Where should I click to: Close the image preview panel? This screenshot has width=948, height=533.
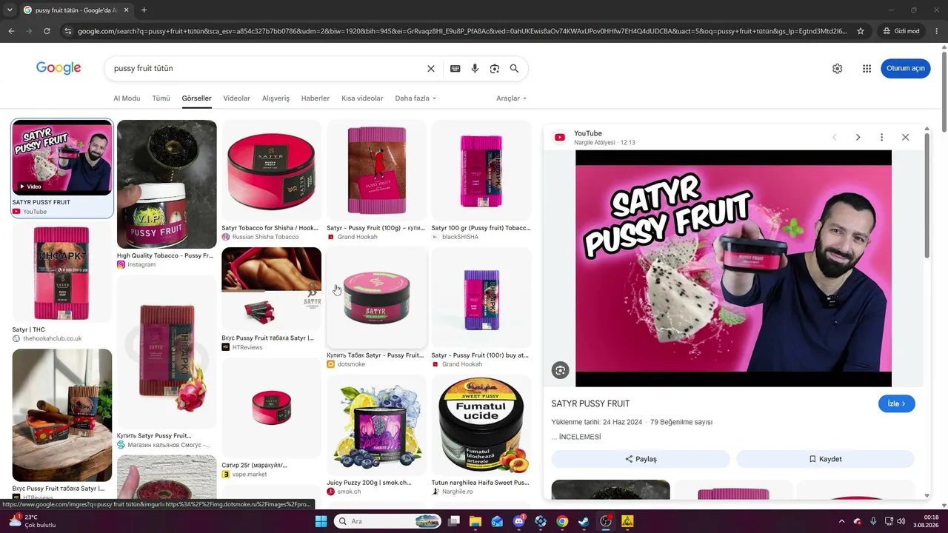tap(905, 137)
